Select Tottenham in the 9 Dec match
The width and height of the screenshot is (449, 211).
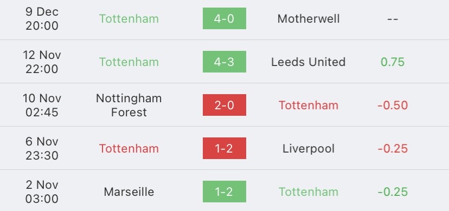click(x=129, y=19)
